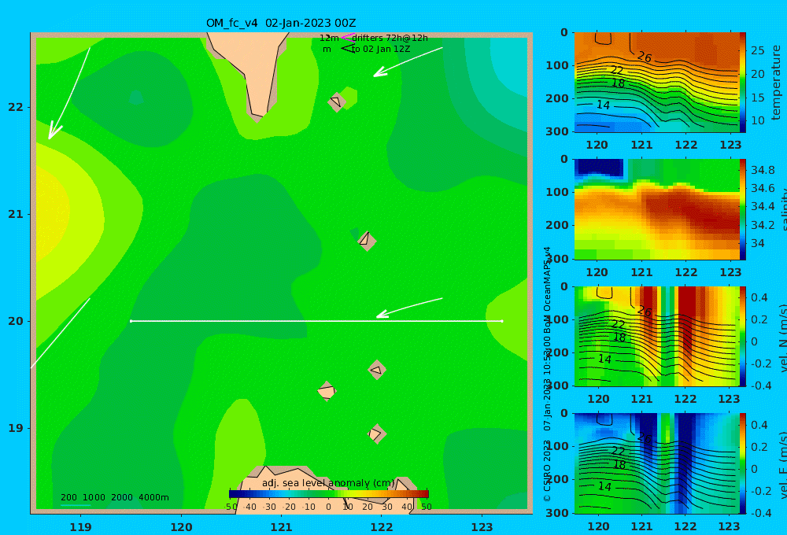Click the latitude 19 tick label on the main map
Screen dimensions: 787x535
tap(16, 428)
